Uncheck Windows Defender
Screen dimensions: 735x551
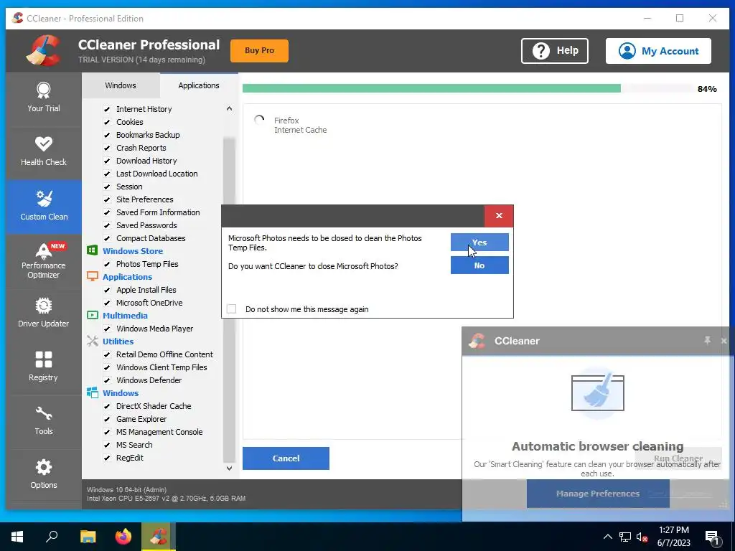[x=107, y=380]
